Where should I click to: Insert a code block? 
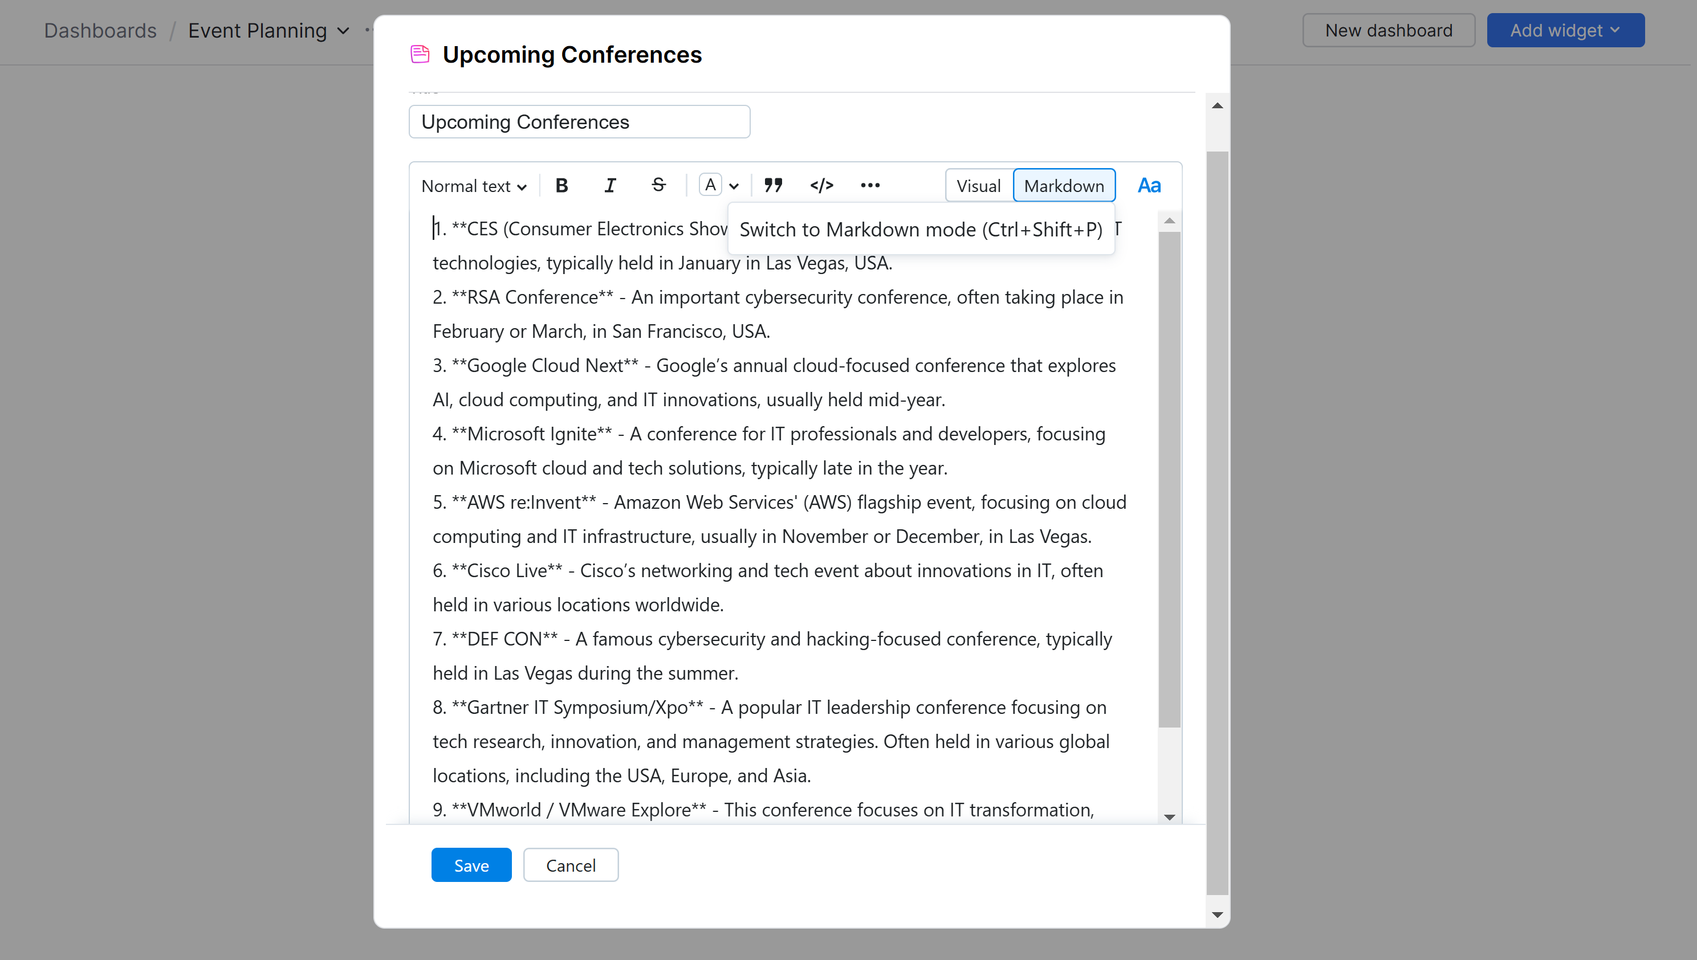click(822, 185)
